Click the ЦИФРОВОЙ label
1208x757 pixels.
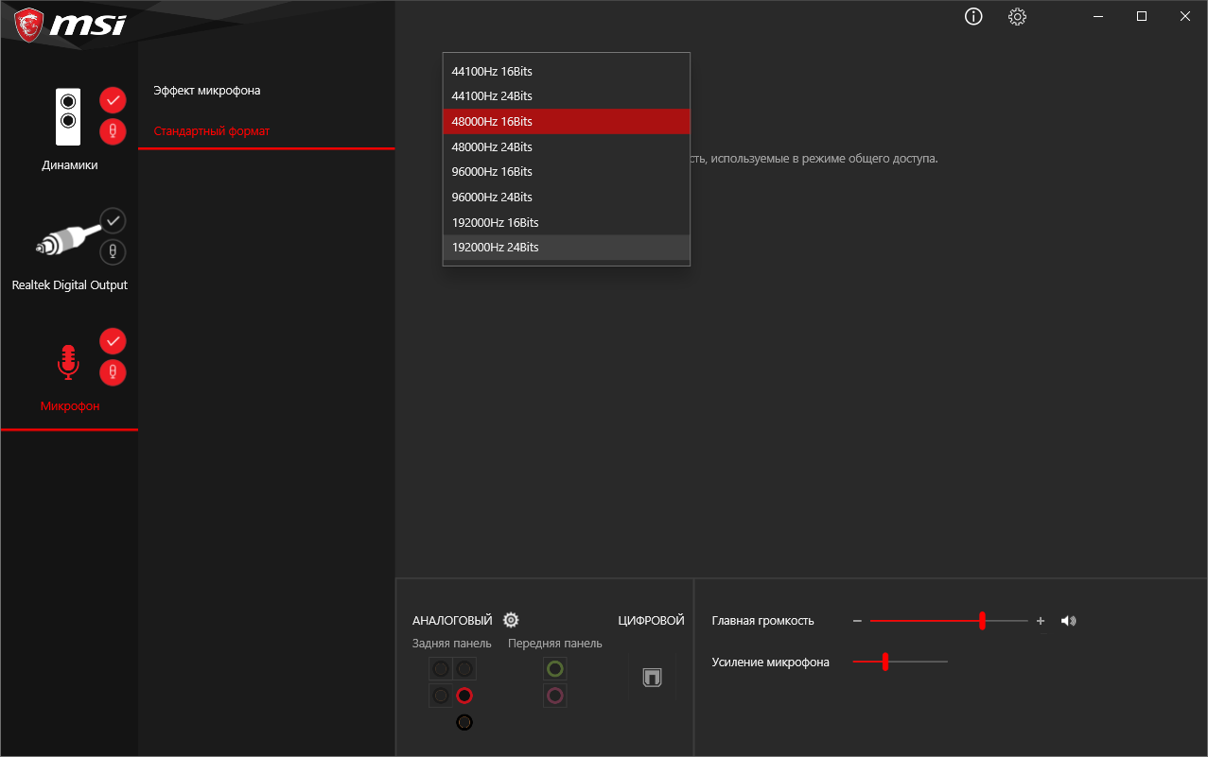pyautogui.click(x=651, y=621)
